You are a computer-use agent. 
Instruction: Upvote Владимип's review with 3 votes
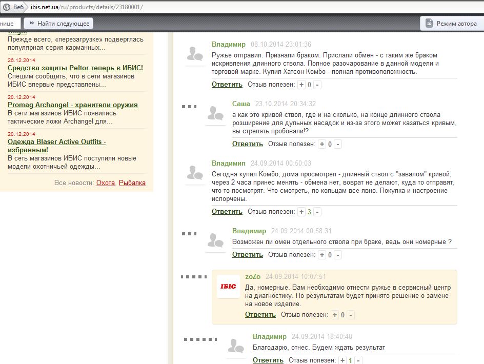click(x=301, y=212)
